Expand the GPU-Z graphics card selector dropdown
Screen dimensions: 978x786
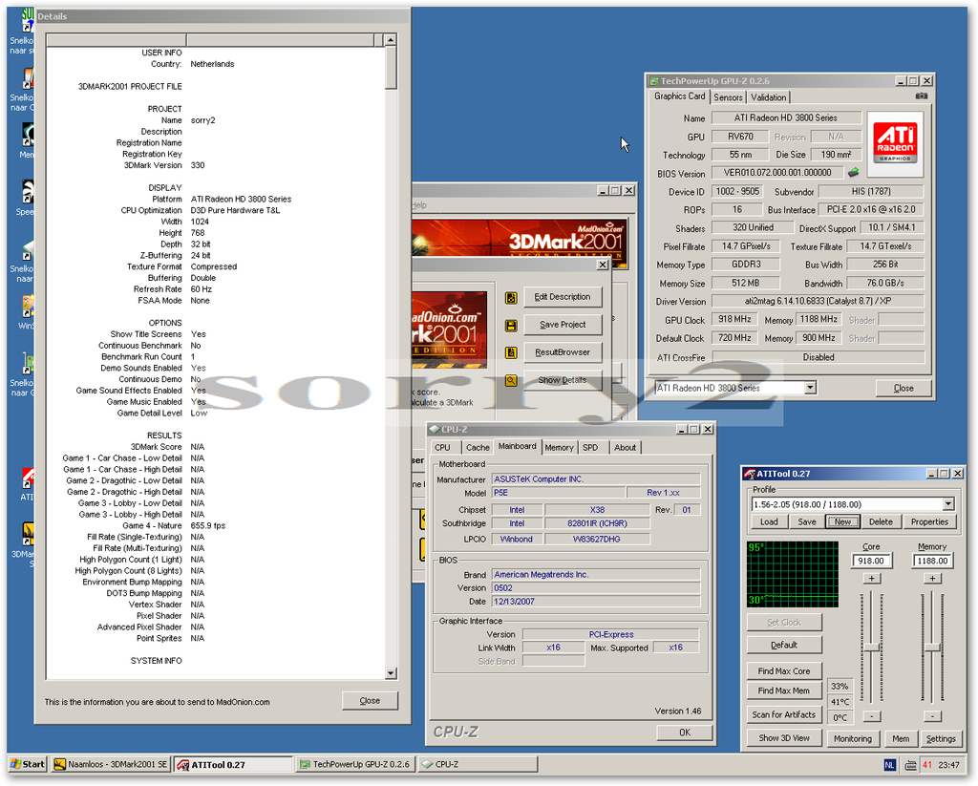pyautogui.click(x=810, y=388)
